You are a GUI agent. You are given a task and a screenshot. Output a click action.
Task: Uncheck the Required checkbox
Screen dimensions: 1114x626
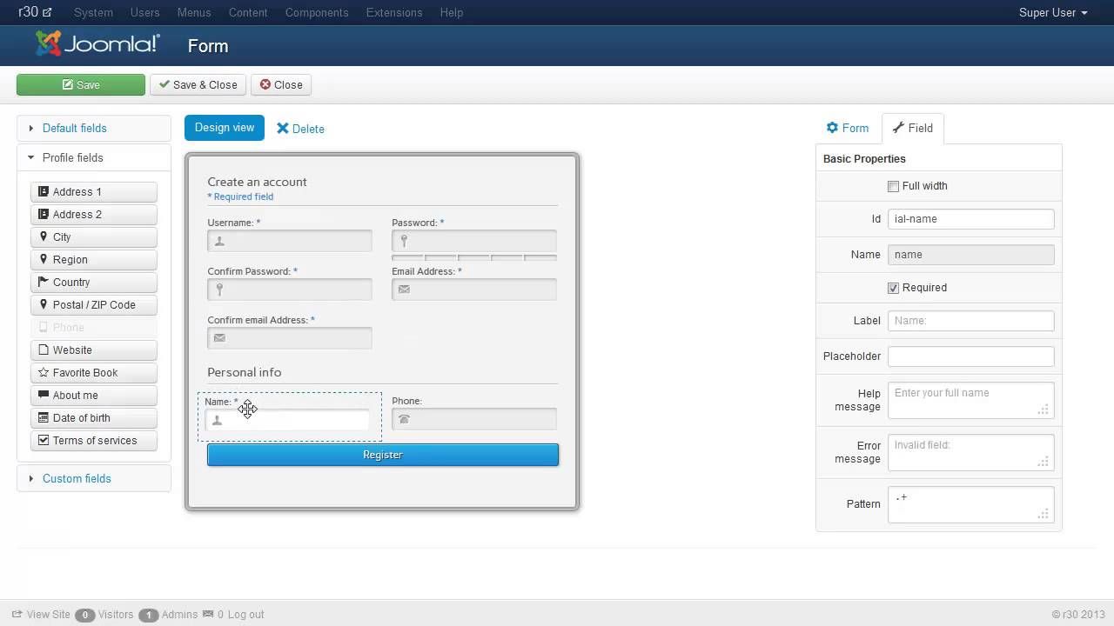893,288
